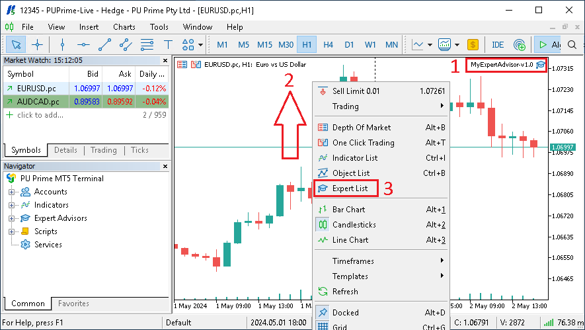Switch to Details tab in Market Watch
The width and height of the screenshot is (585, 330).
coord(65,150)
